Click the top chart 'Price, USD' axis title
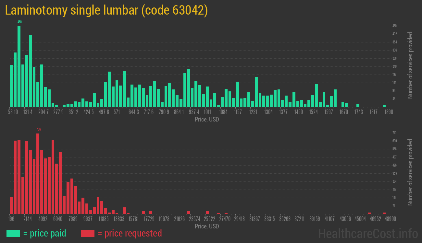422x243 pixels. tap(207, 120)
